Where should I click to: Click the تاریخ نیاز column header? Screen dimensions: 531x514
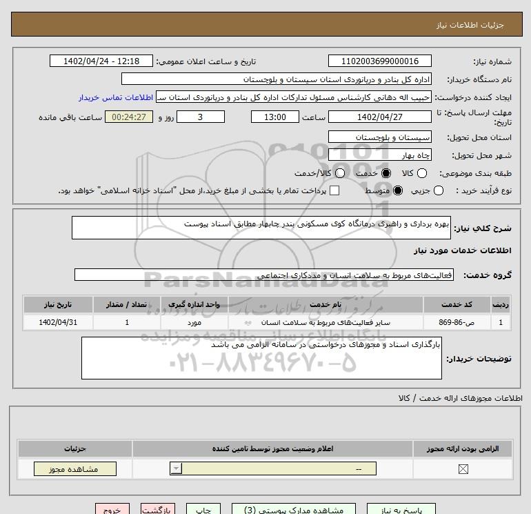tap(58, 304)
